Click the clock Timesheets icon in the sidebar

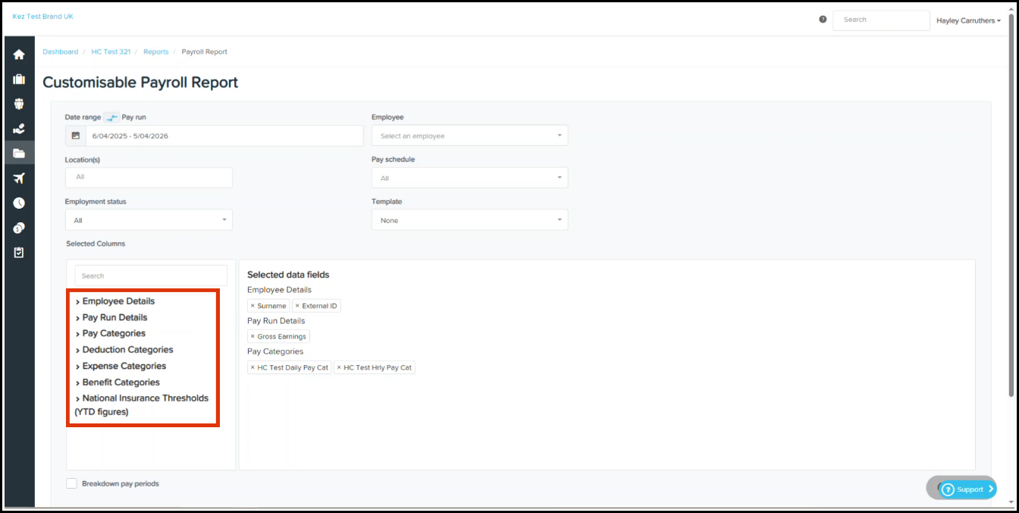pyautogui.click(x=19, y=203)
